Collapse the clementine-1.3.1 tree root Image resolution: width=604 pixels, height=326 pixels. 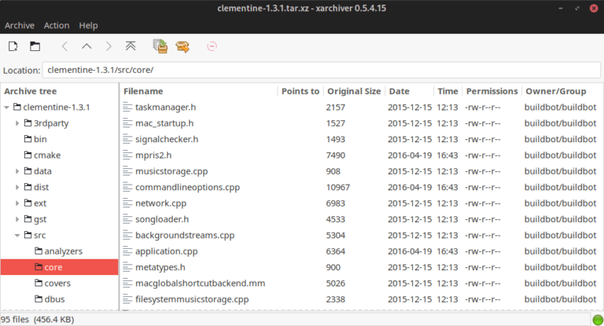[x=6, y=108]
